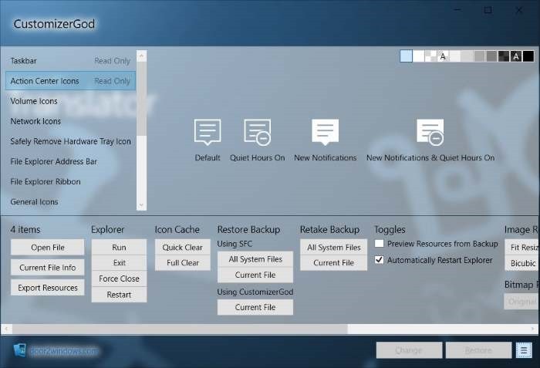Click Current File under Retake Backup
Image resolution: width=540 pixels, height=368 pixels.
[x=334, y=262]
